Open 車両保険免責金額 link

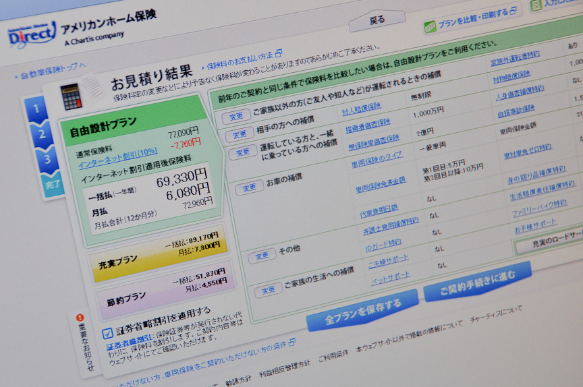coord(381,185)
